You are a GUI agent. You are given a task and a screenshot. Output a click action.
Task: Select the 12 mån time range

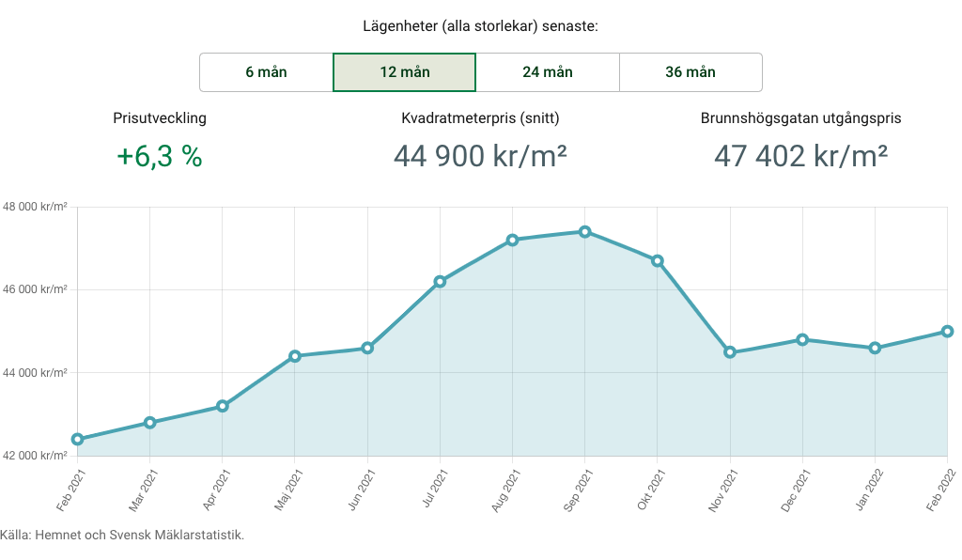[404, 72]
